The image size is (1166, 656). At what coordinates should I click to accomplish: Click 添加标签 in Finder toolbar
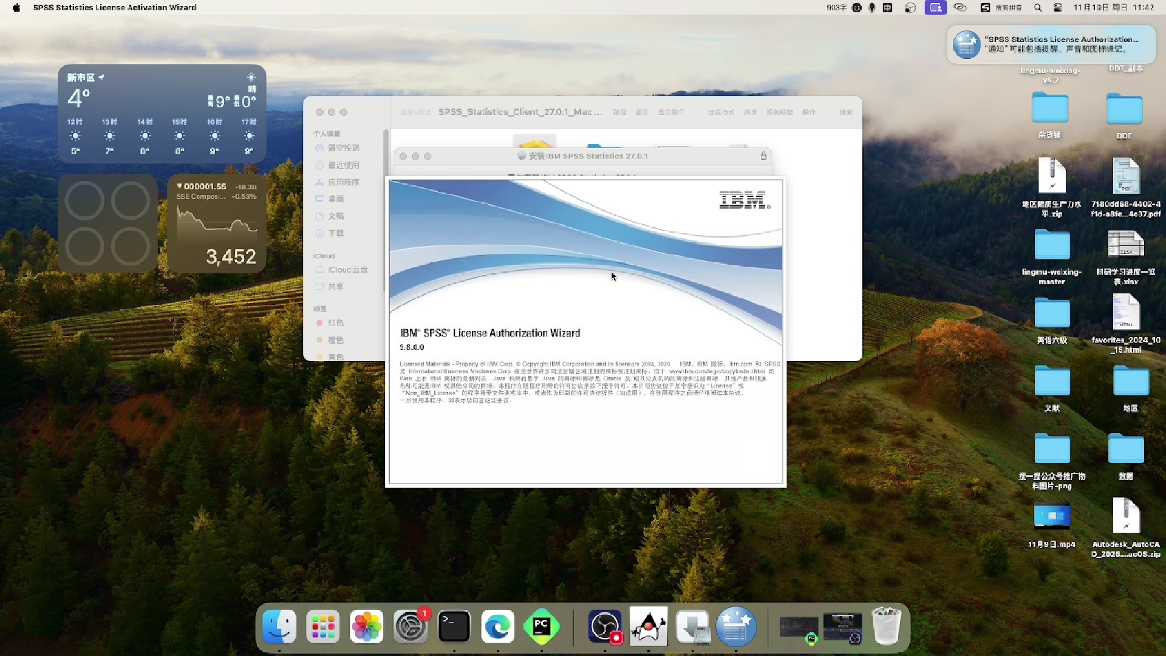pos(780,112)
